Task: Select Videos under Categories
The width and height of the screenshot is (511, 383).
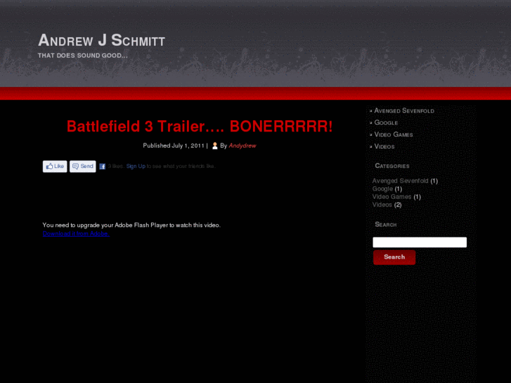Action: click(382, 205)
